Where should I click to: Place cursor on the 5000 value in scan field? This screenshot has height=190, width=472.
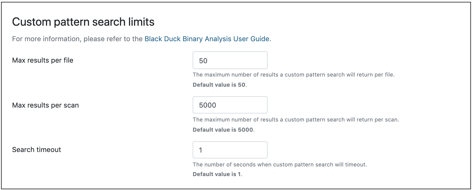(x=208, y=105)
